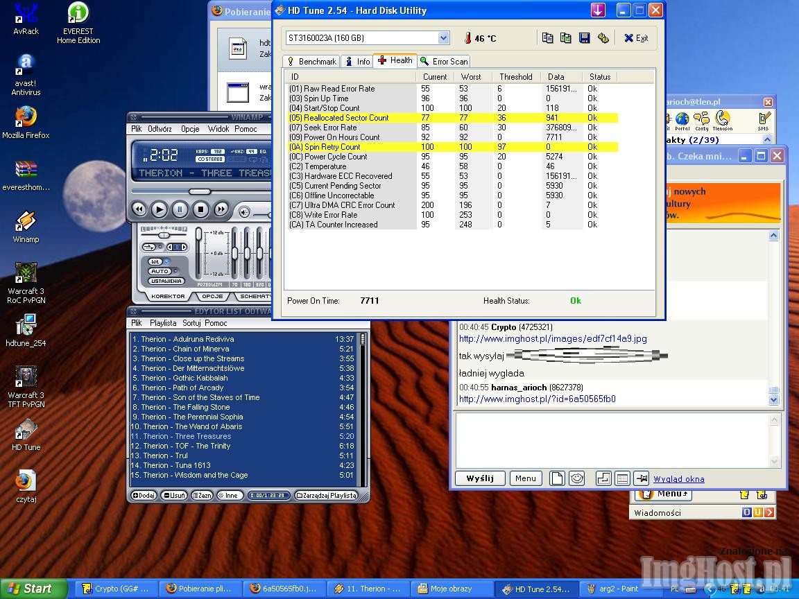Select the Ultra DMA CRC Error Count row
Viewport: 799px width, 599px height.
pyautogui.click(x=452, y=205)
